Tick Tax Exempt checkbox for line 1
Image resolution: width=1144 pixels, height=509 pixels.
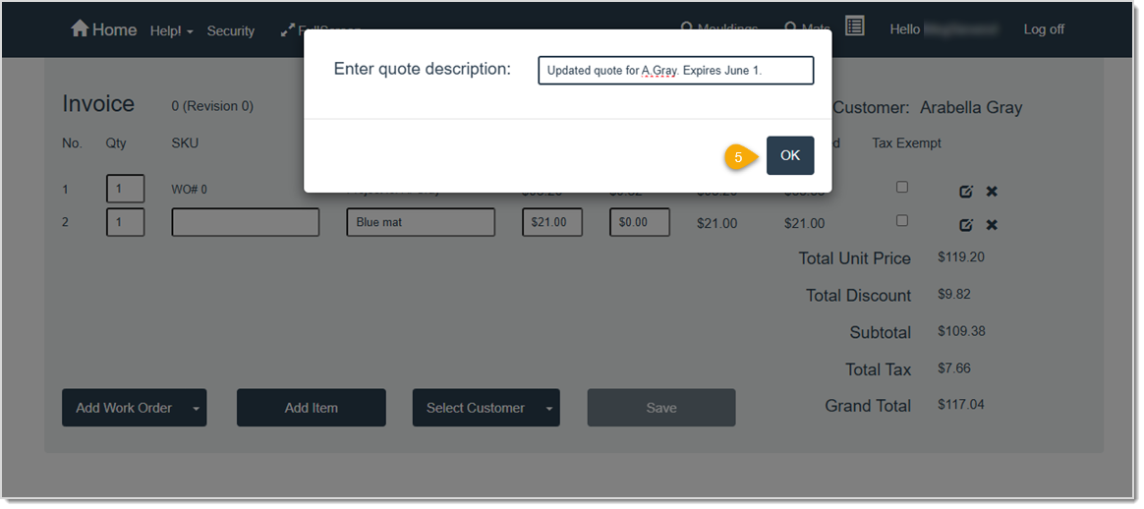point(902,187)
